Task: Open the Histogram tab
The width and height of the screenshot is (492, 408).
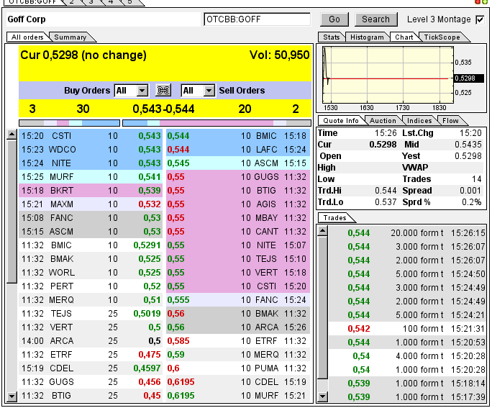Action: pyautogui.click(x=367, y=37)
